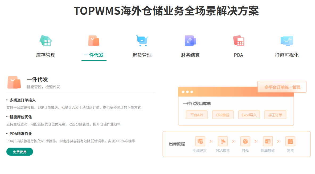Click the Excel导入 button

pos(249,115)
